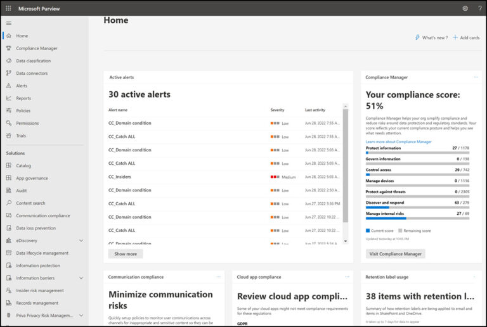The image size is (487, 327).
Task: Open the CC_Insiders alert
Action: pos(120,177)
